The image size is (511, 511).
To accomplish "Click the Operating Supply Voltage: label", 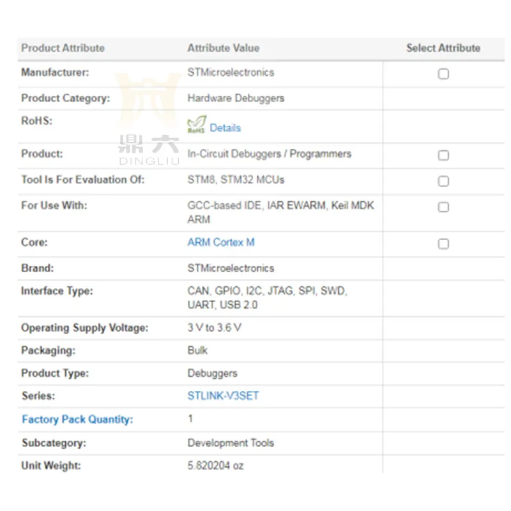I will click(x=85, y=328).
